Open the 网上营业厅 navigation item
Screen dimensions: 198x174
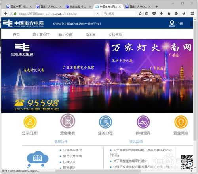pos(41,35)
